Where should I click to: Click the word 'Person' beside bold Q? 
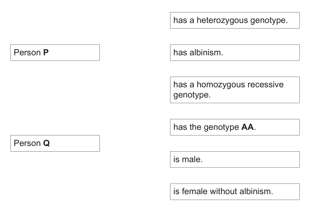[x=27, y=143]
